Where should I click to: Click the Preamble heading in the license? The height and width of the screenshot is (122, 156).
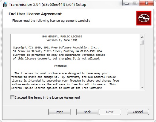pyautogui.click(x=60, y=66)
